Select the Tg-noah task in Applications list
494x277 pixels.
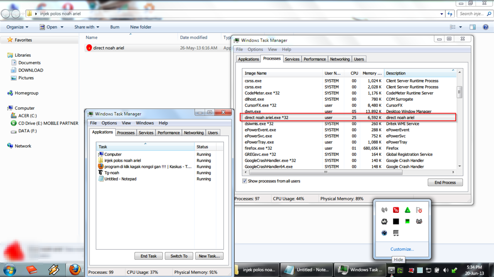coord(160,173)
